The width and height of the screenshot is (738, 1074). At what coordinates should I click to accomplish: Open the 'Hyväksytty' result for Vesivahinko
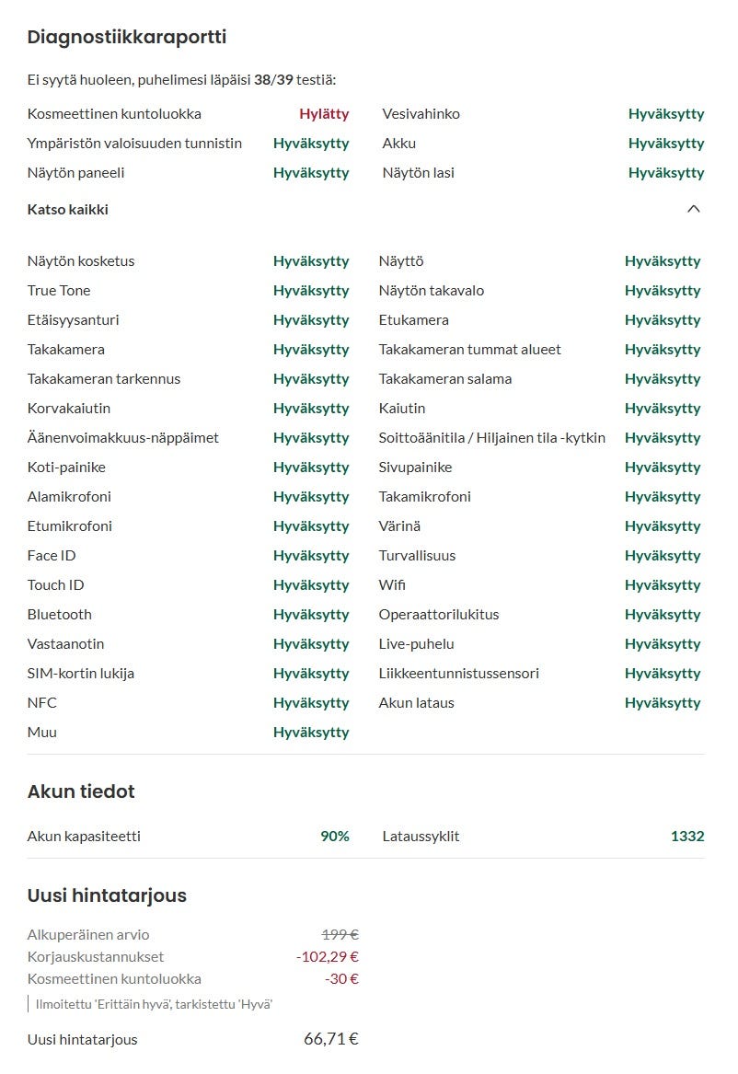tap(665, 114)
